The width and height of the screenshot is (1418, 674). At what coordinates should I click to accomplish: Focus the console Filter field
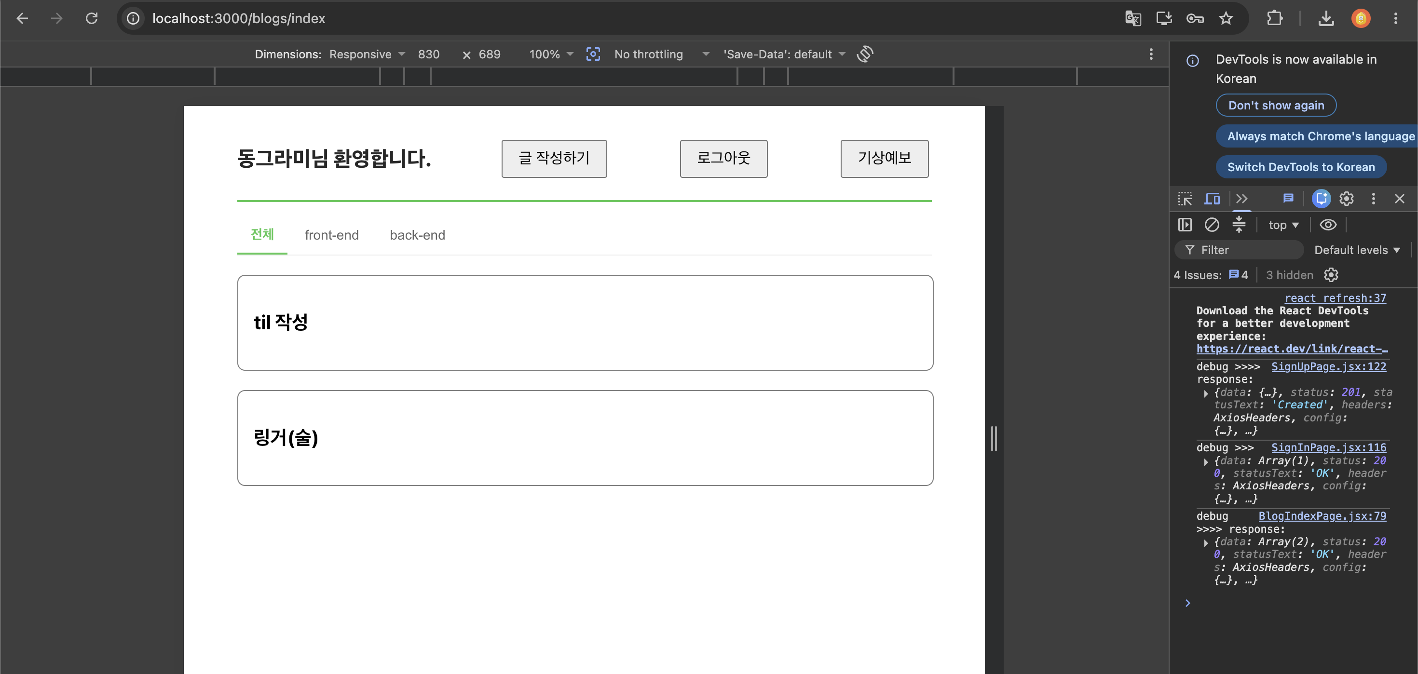pos(1239,250)
